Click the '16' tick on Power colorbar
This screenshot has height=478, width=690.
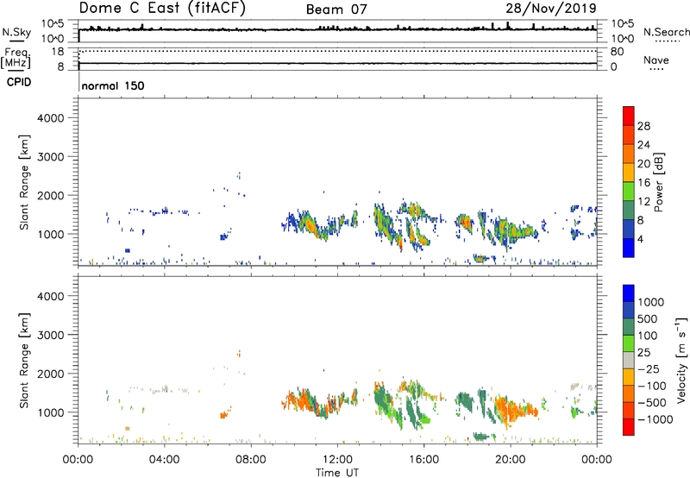(643, 183)
